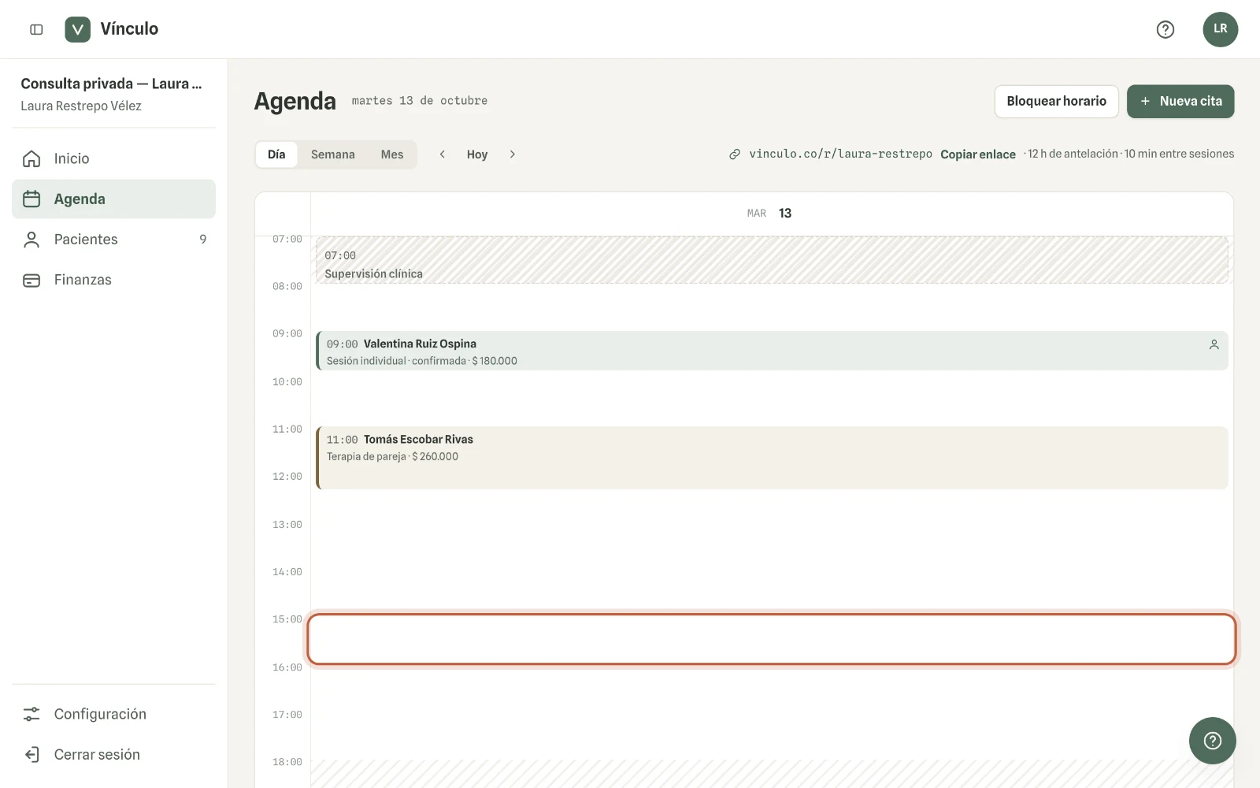
Task: Click the 12 h de antelación setting text
Action: pyautogui.click(x=1073, y=154)
